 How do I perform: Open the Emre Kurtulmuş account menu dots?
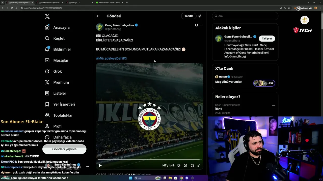coord(87,167)
